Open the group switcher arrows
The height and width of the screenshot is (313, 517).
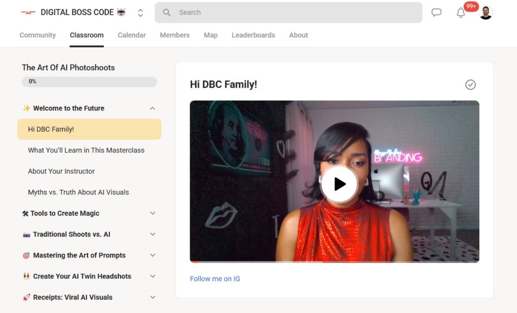coord(141,13)
